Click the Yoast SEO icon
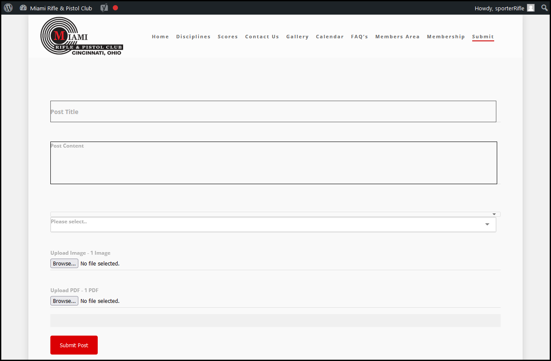This screenshot has height=361, width=551. click(x=104, y=8)
